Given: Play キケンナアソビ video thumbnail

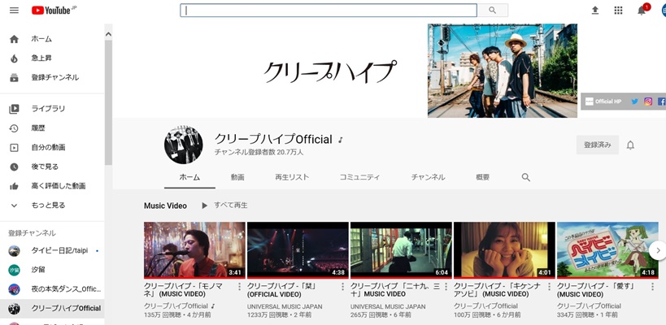Looking at the screenshot, I should (504, 250).
